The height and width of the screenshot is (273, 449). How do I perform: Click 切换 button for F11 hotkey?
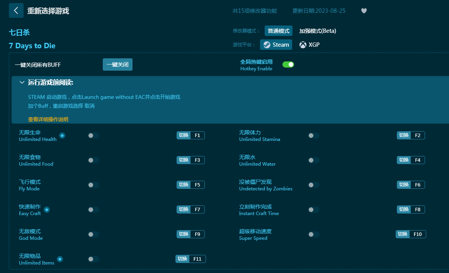click(x=182, y=259)
